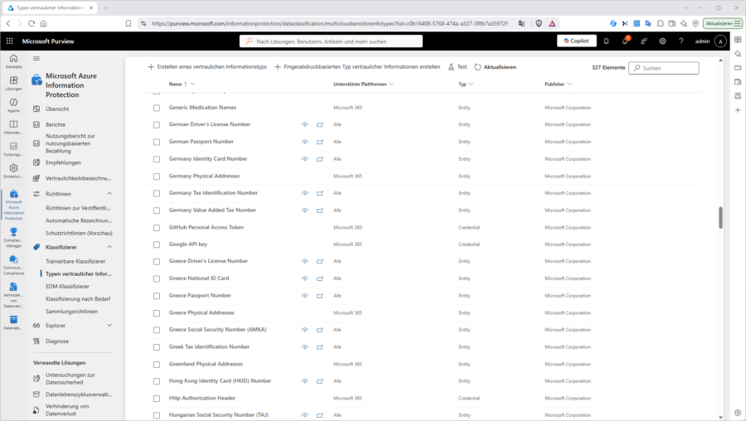This screenshot has width=746, height=421.
Task: Click scrollbar down arrow at bottom
Action: (x=720, y=417)
